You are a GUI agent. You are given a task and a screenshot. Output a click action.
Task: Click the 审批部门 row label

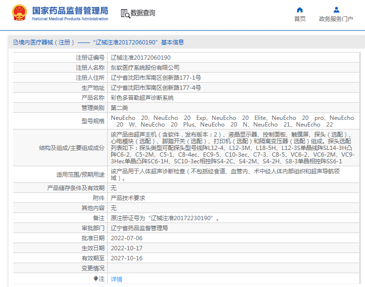pos(93,228)
